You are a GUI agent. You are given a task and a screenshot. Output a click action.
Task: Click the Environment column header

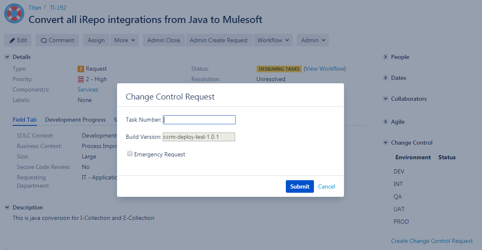click(413, 157)
